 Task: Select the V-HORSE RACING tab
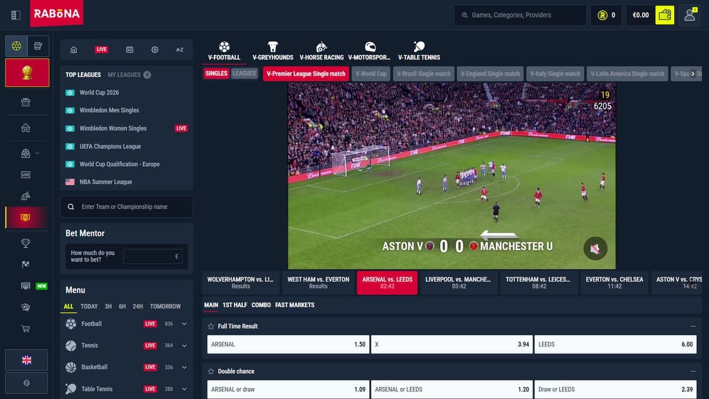tap(321, 51)
